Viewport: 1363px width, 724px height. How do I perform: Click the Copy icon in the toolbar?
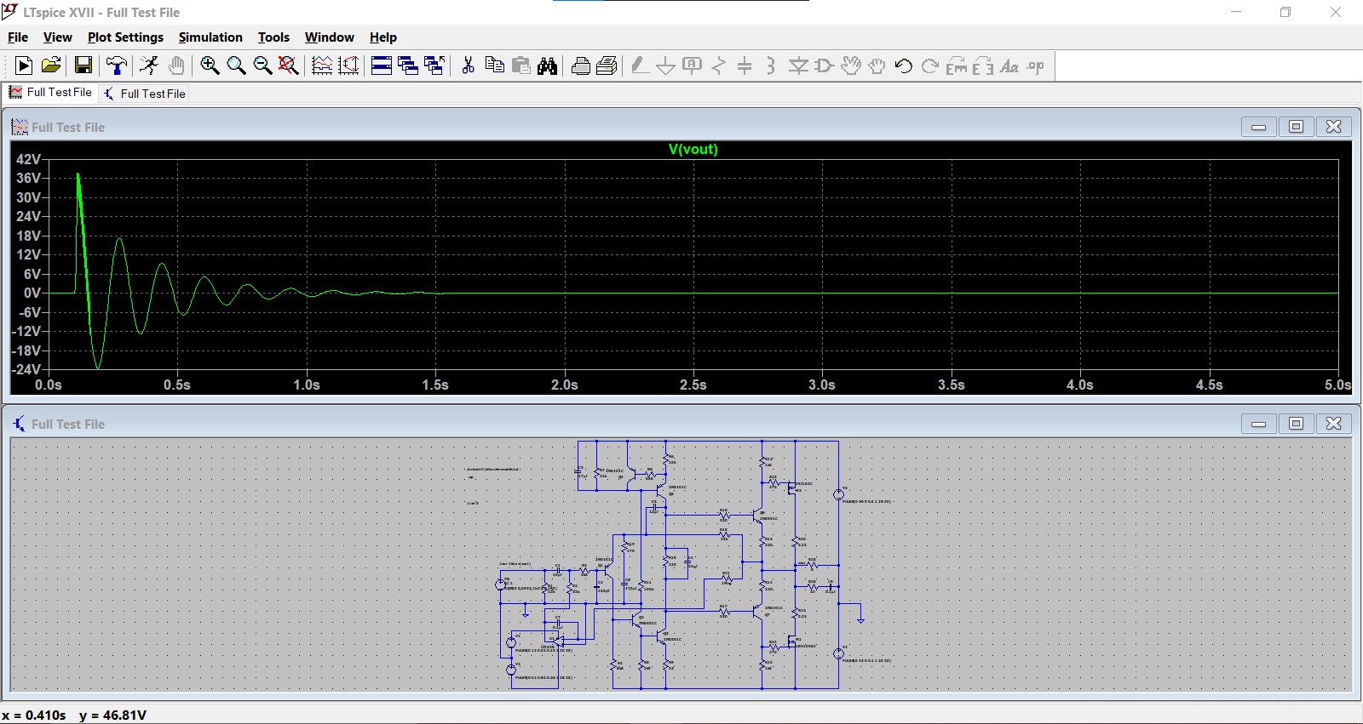coord(494,66)
